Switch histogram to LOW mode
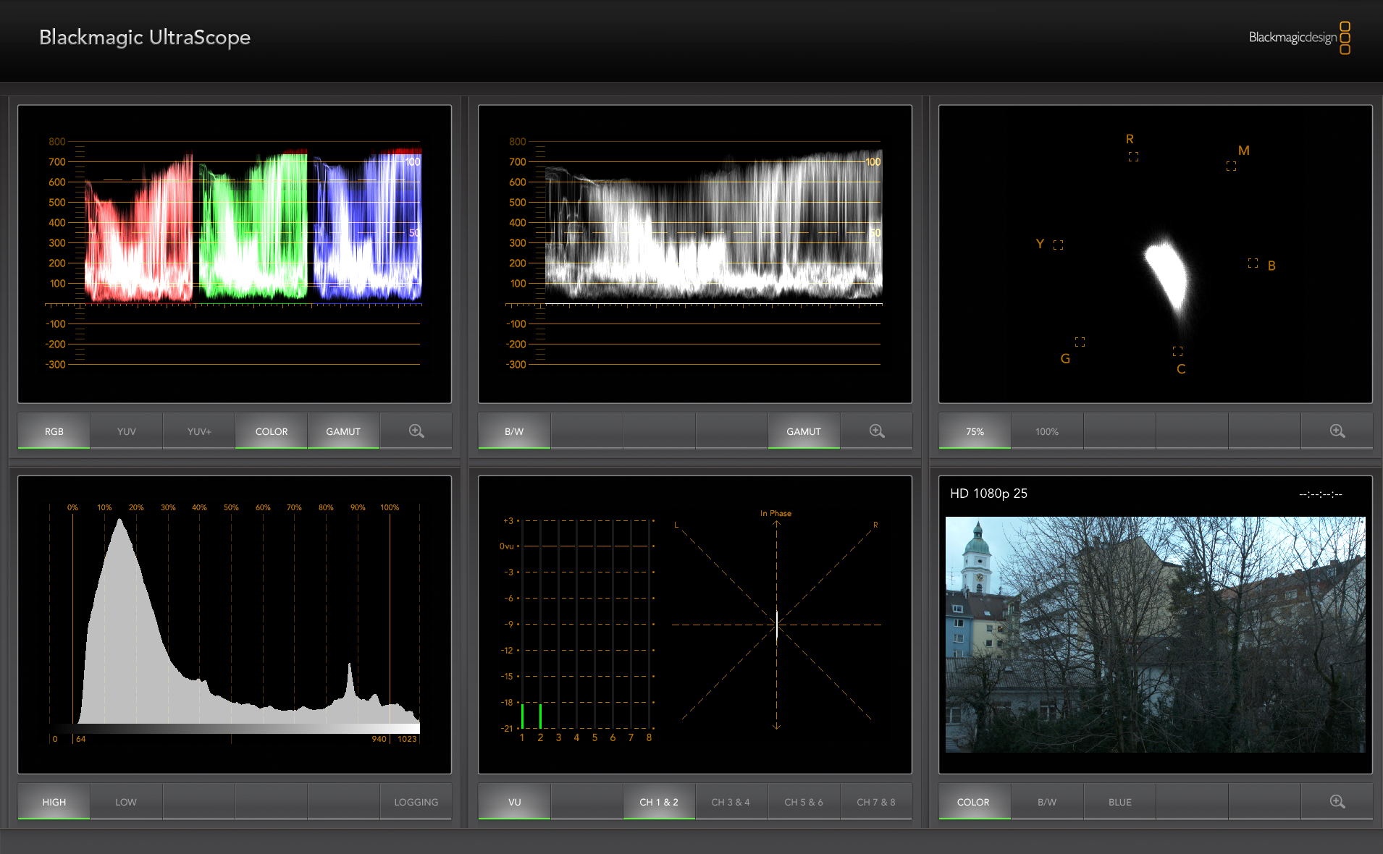 pyautogui.click(x=126, y=802)
